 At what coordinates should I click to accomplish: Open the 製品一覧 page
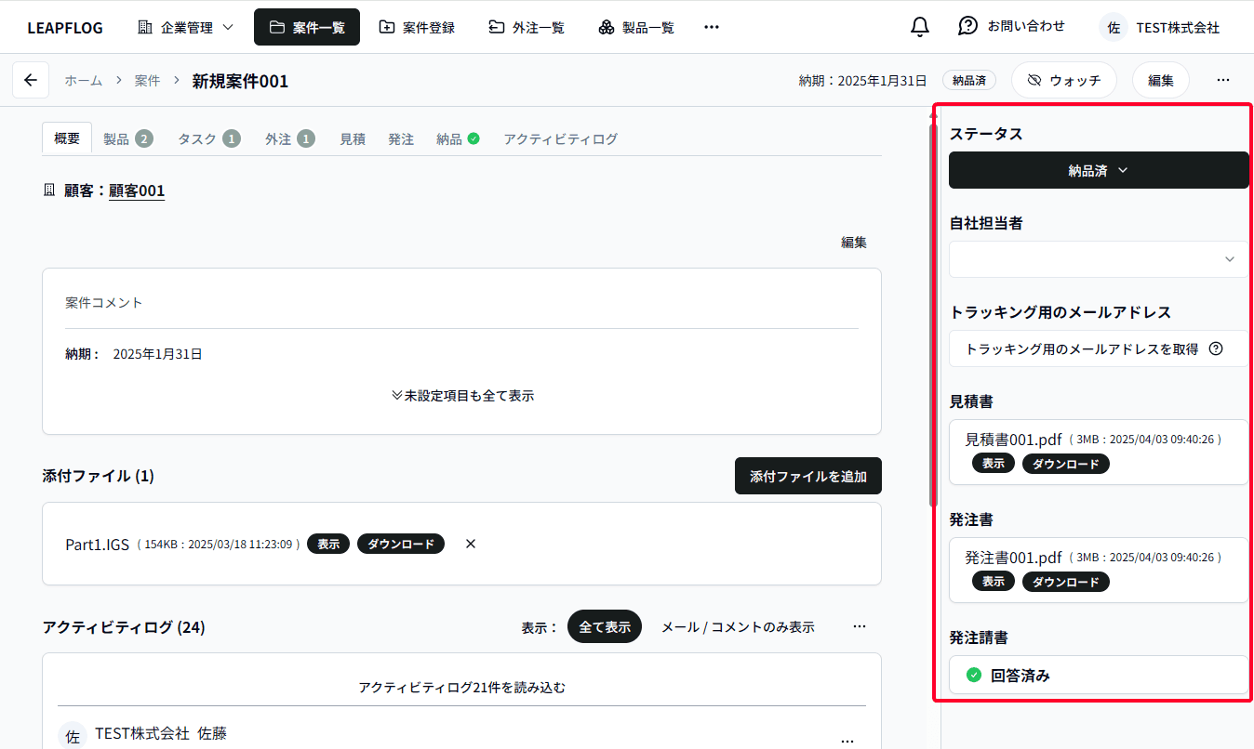point(635,27)
